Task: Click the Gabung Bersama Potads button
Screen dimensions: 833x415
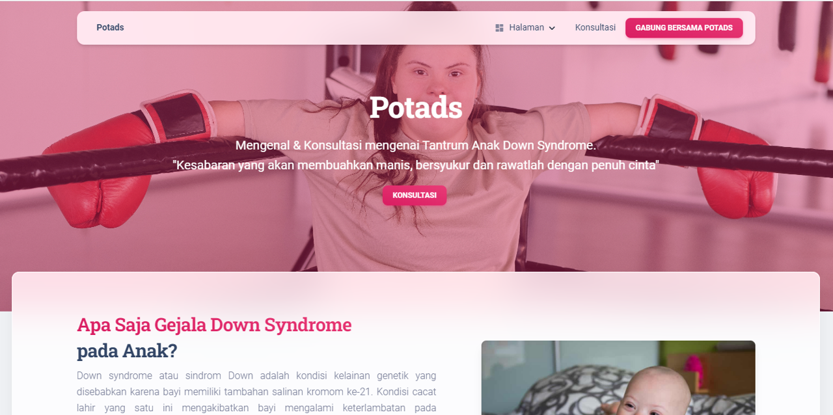Action: (684, 28)
